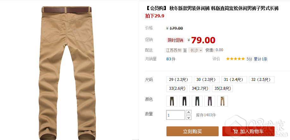The height and width of the screenshot is (140, 290).
Task: Add item via 加入购物车 button
Action: 248,131
